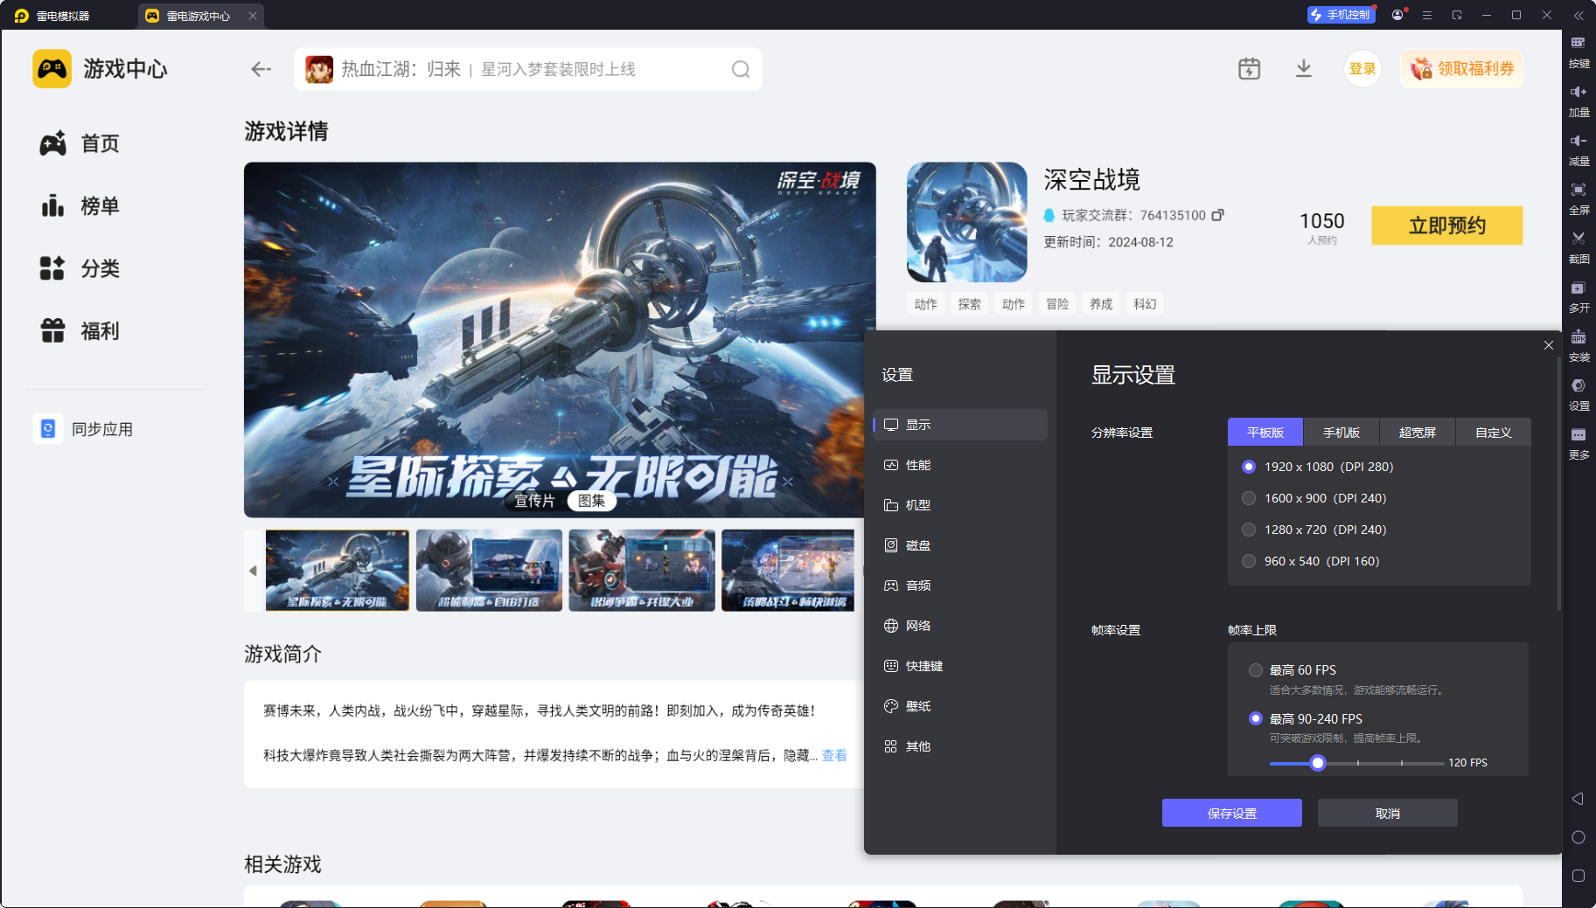Open the download manager icon in top bar
The image size is (1596, 908).
1304,68
